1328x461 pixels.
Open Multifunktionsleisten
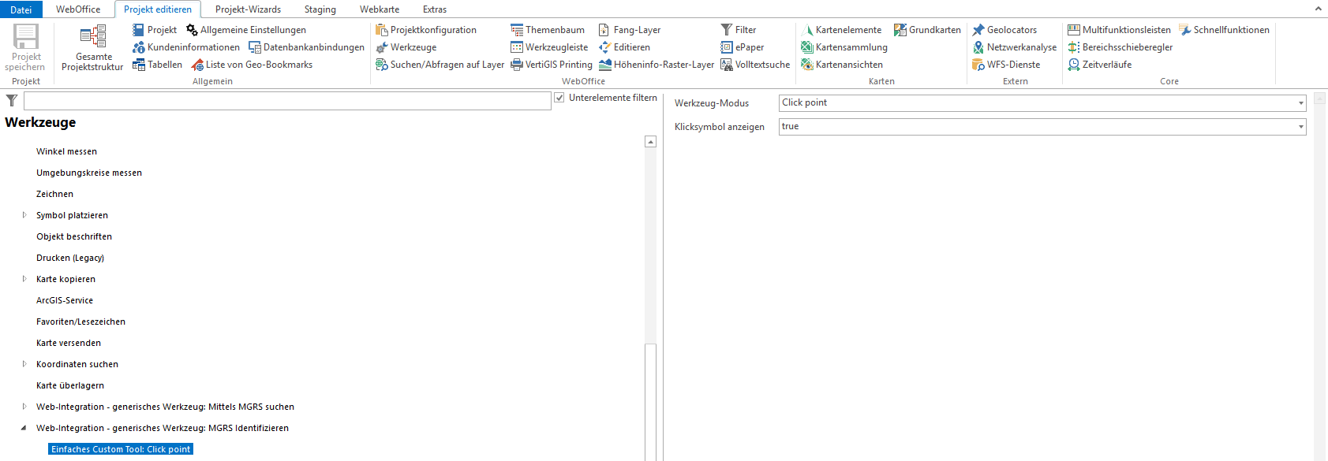click(1120, 30)
